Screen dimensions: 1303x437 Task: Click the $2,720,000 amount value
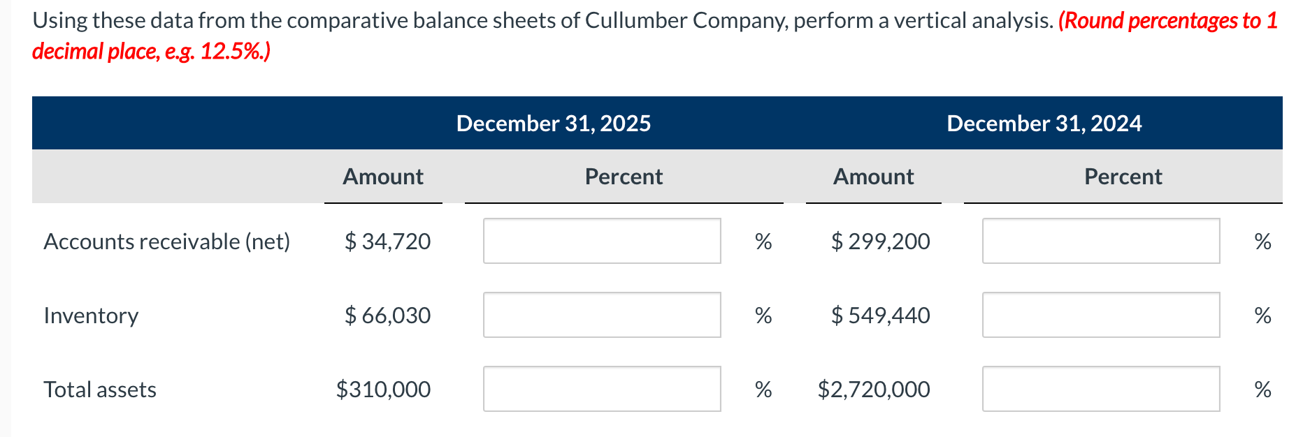click(873, 390)
